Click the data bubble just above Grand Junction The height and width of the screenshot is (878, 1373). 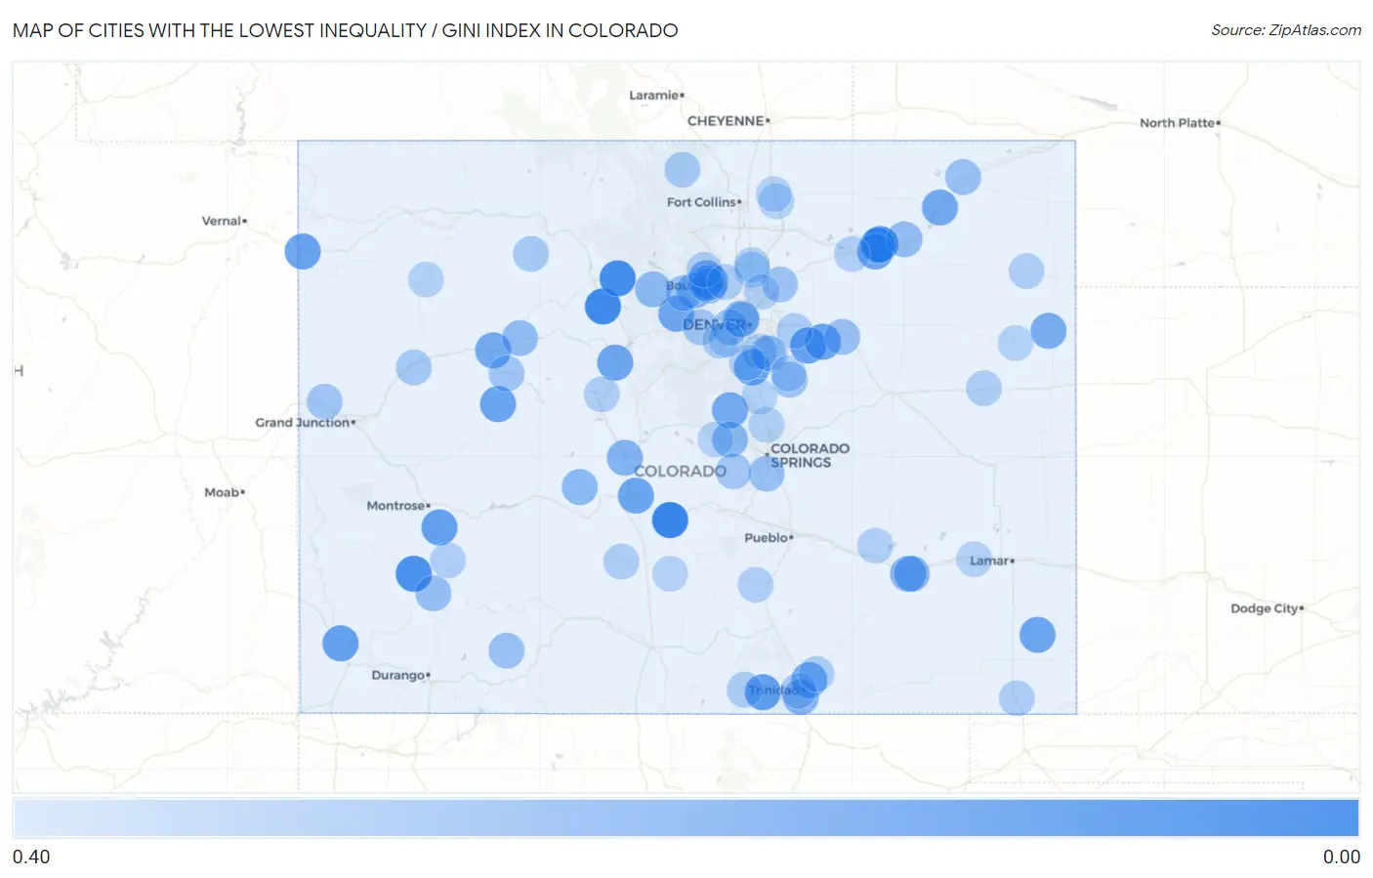point(324,401)
